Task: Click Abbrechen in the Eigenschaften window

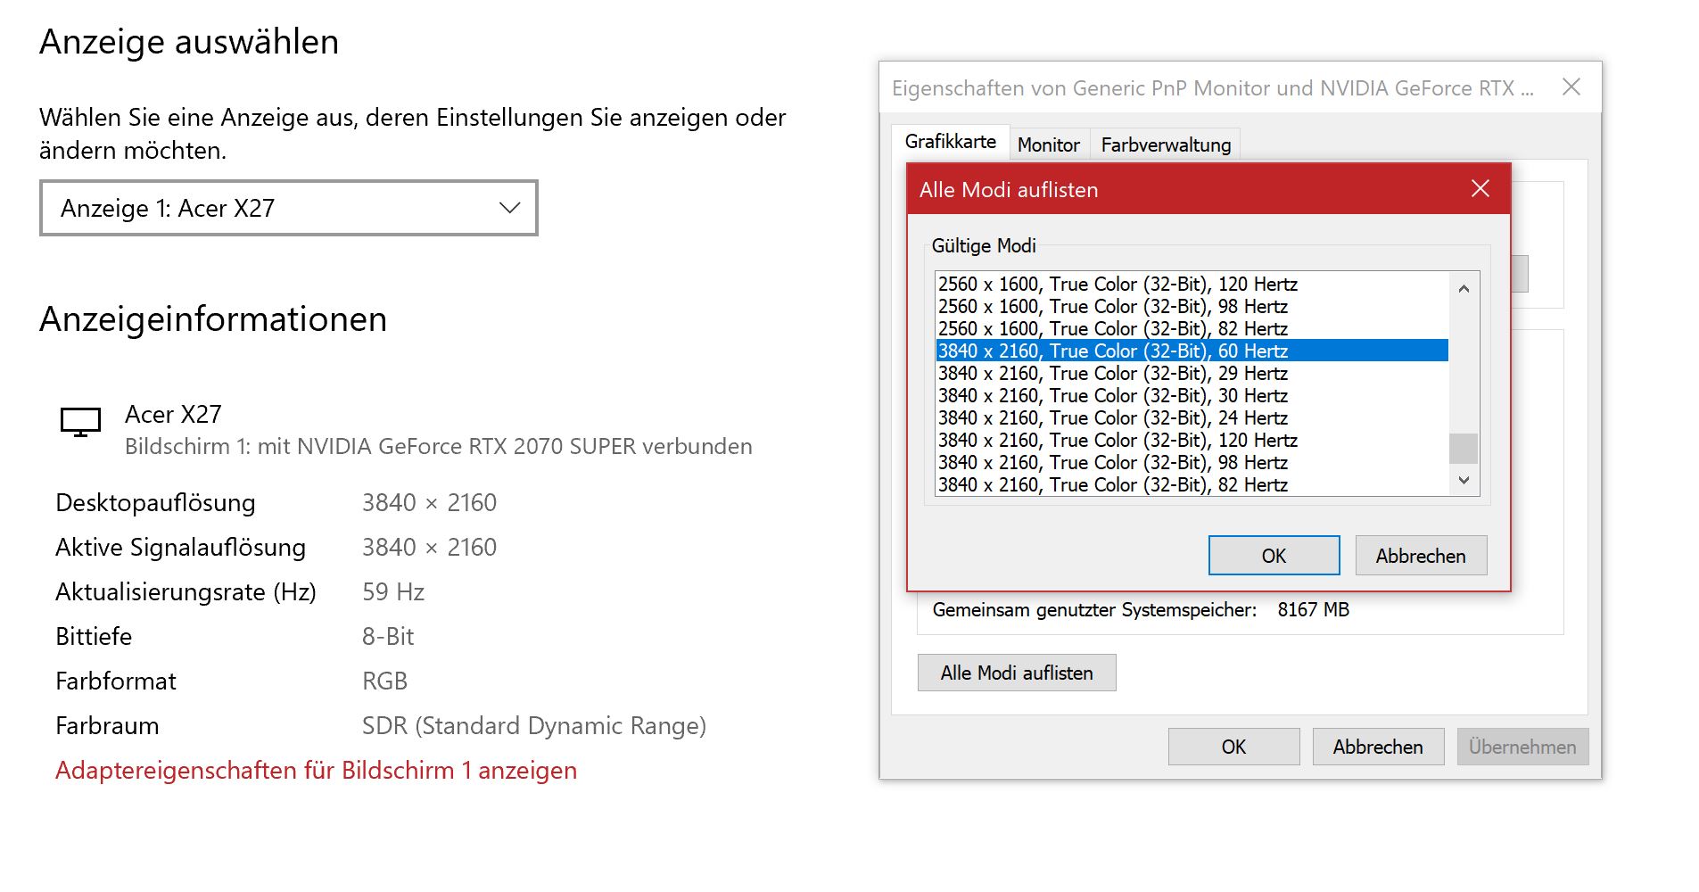Action: coord(1378,747)
